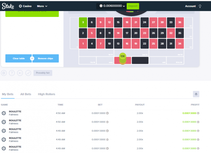The image size is (211, 153).
Task: Place chip on black number 22
Action: [x=145, y=44]
